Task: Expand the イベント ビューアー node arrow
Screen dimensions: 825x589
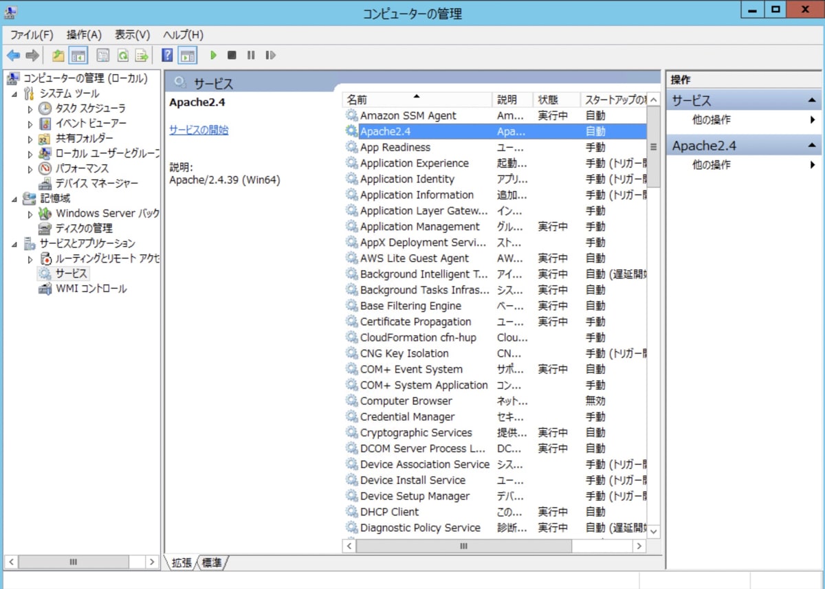Action: [30, 124]
